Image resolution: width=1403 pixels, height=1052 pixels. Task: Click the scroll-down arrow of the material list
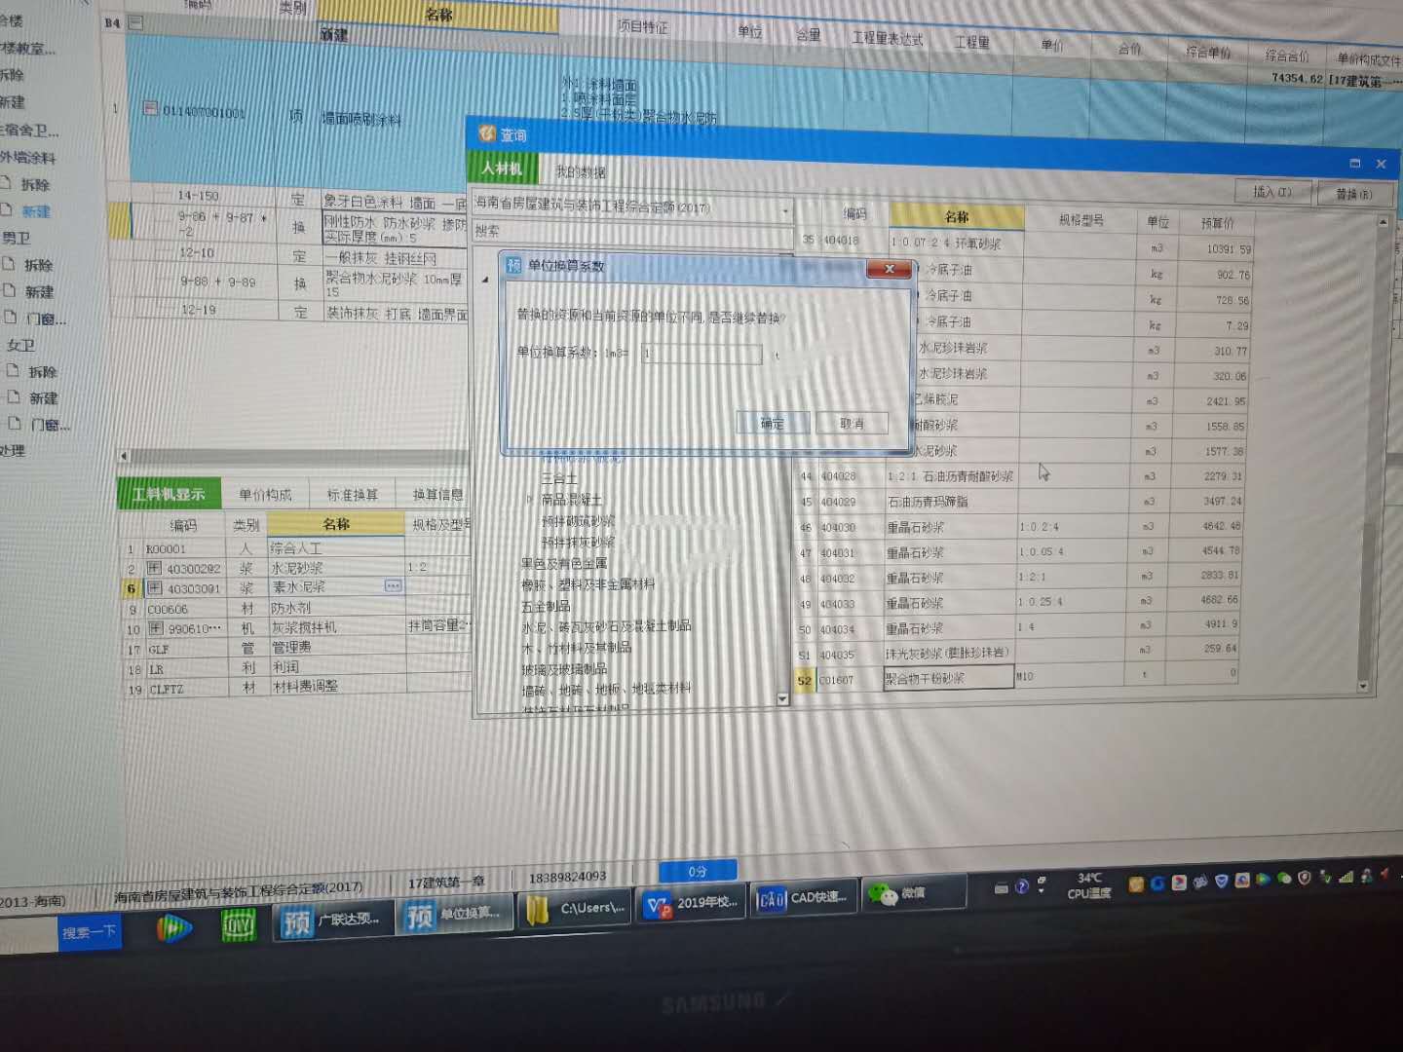pos(1363,687)
